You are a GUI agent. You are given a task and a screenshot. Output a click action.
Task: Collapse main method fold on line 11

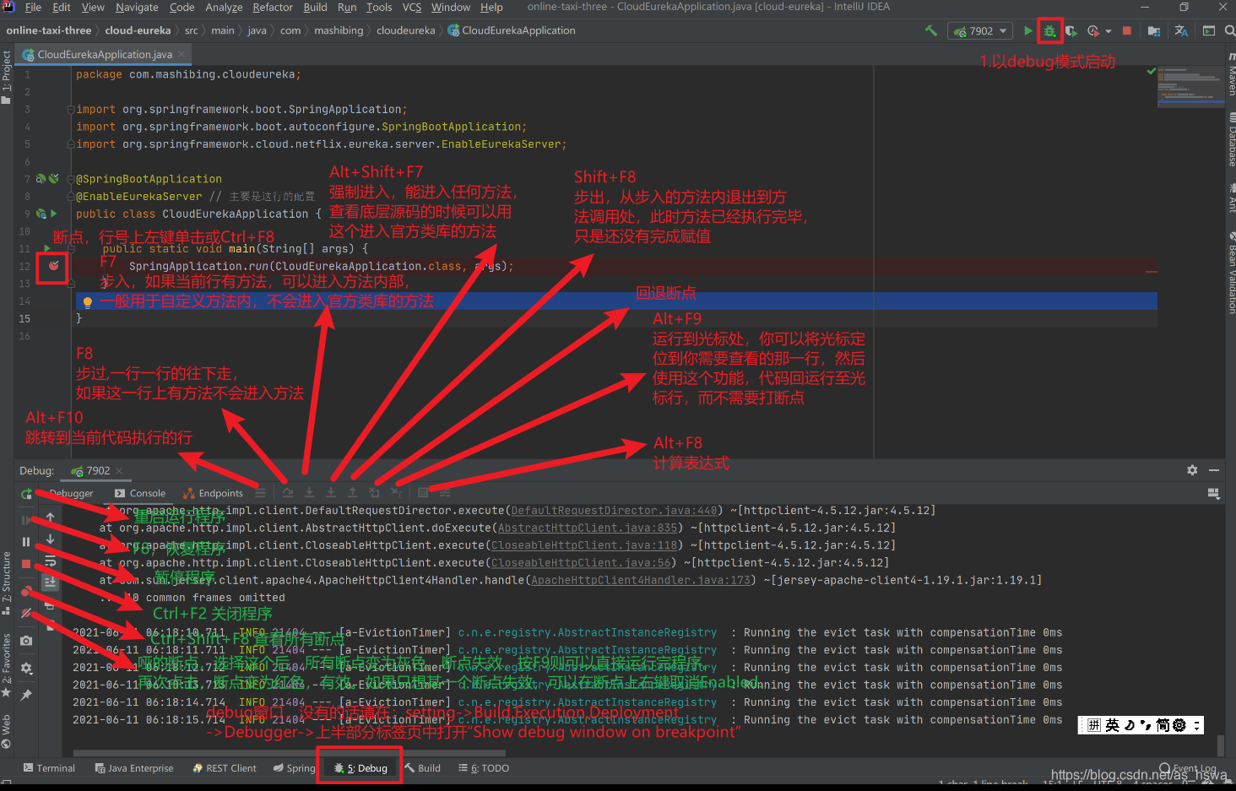(x=71, y=249)
